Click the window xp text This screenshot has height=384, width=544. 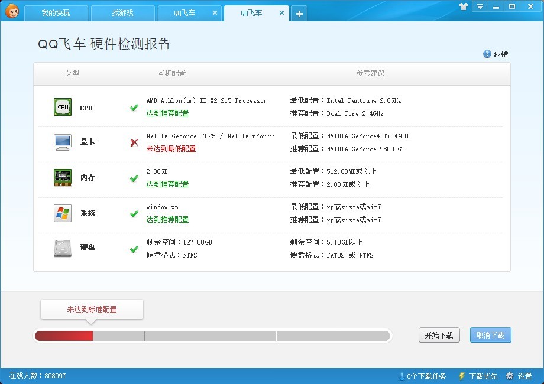point(163,207)
